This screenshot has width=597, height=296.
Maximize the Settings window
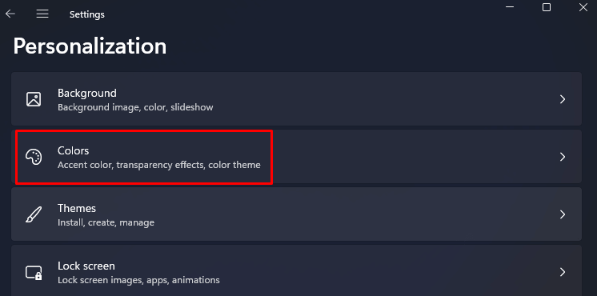[547, 7]
